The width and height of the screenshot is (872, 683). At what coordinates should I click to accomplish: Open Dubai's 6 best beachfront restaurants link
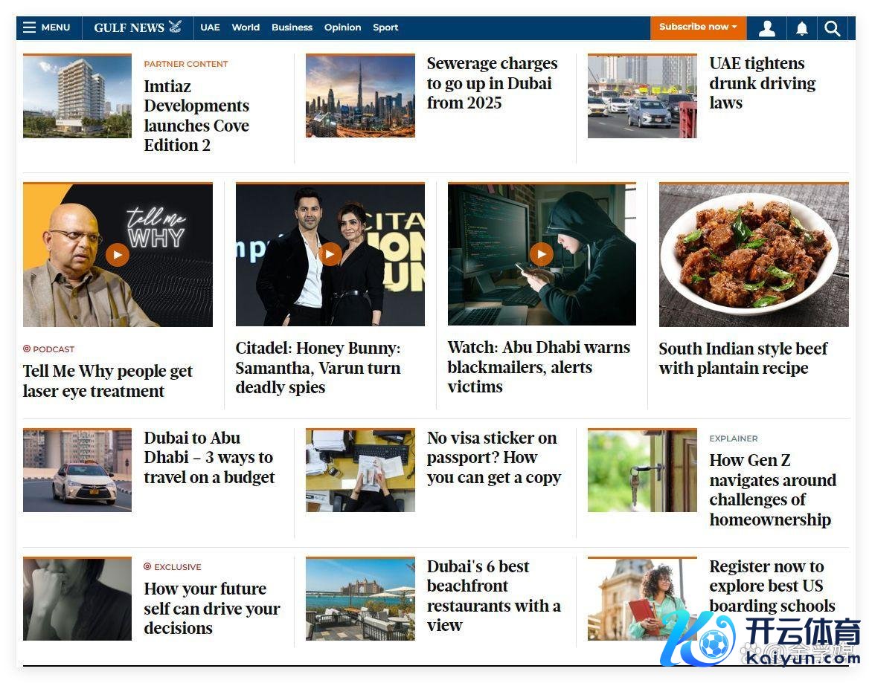[x=493, y=596]
